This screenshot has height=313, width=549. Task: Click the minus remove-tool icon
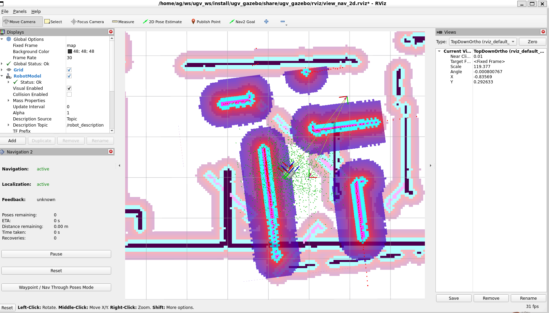point(283,21)
